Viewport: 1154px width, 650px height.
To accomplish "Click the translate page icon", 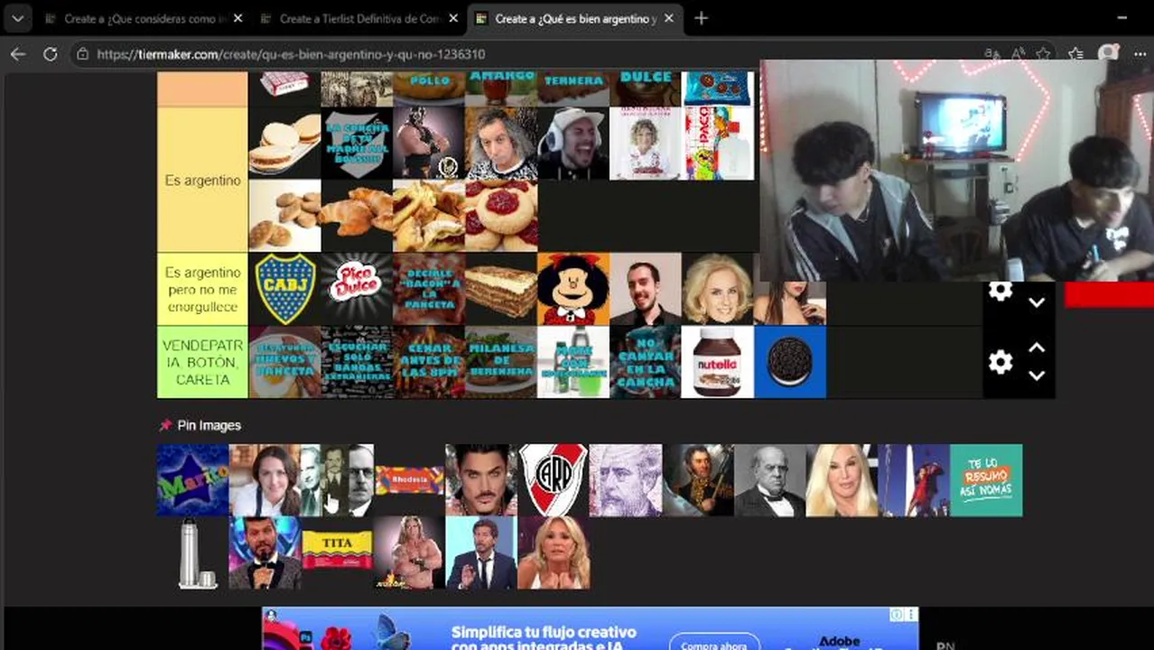I will pyautogui.click(x=991, y=54).
